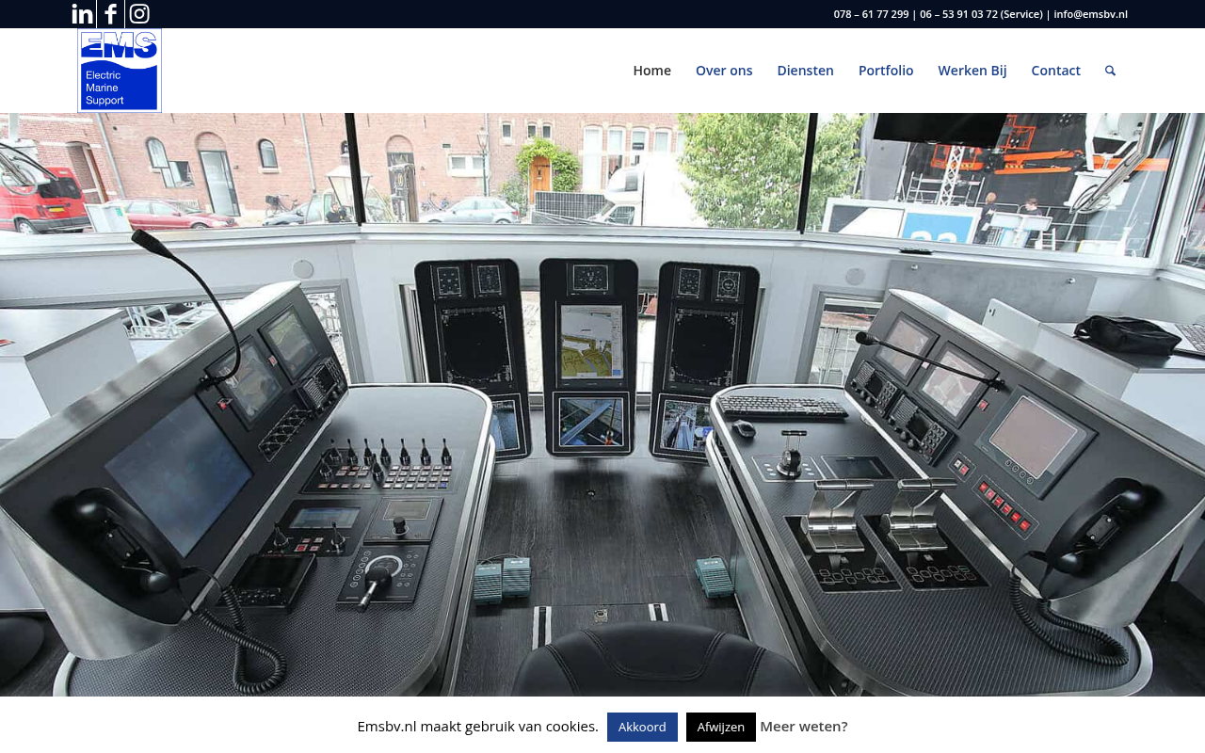Image resolution: width=1205 pixels, height=753 pixels.
Task: Open the search magnifier icon
Action: point(1110,71)
